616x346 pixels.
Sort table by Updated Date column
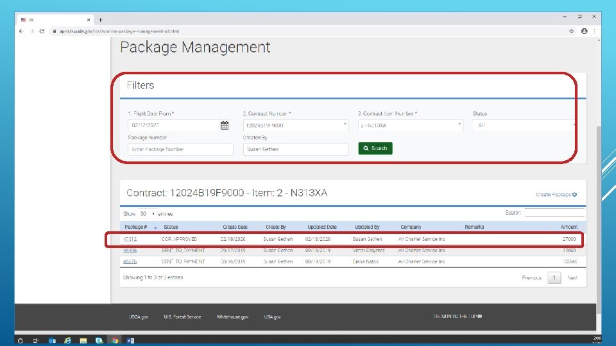pos(321,227)
